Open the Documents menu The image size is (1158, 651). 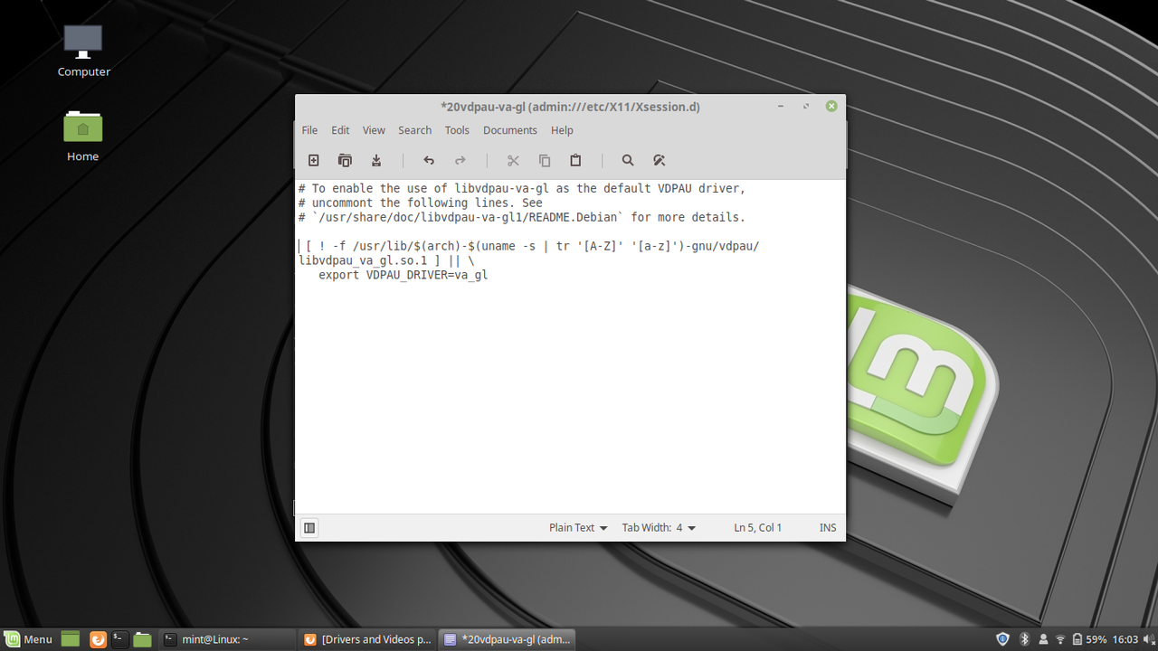coord(510,130)
